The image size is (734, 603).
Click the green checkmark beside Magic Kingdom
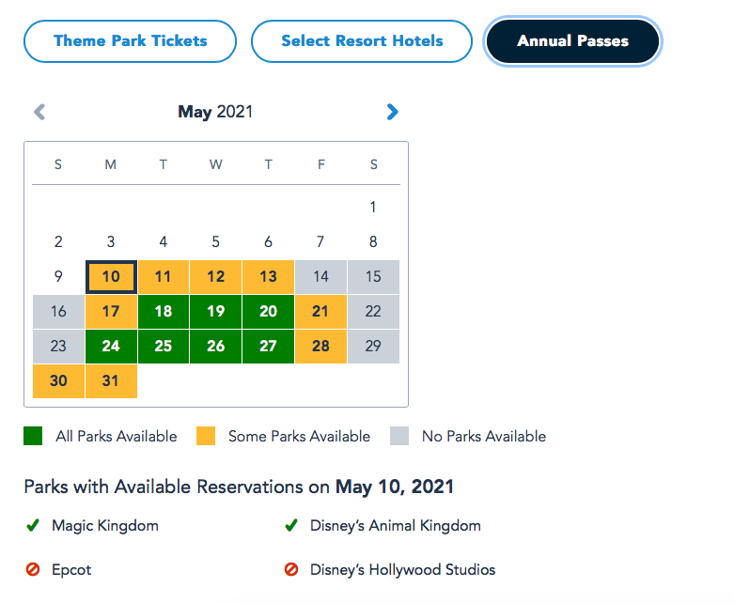[33, 526]
